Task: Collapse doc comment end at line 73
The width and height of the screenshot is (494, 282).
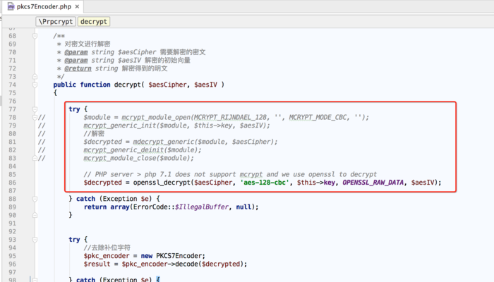Action: tap(35, 76)
